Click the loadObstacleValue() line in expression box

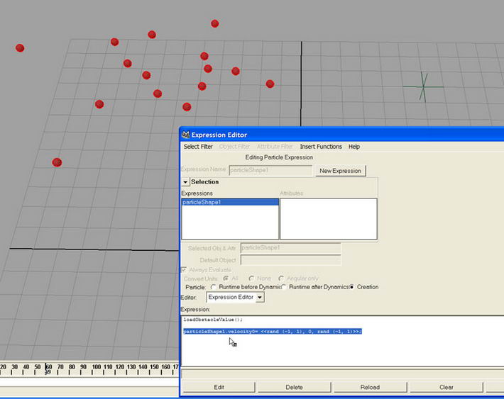(x=212, y=320)
